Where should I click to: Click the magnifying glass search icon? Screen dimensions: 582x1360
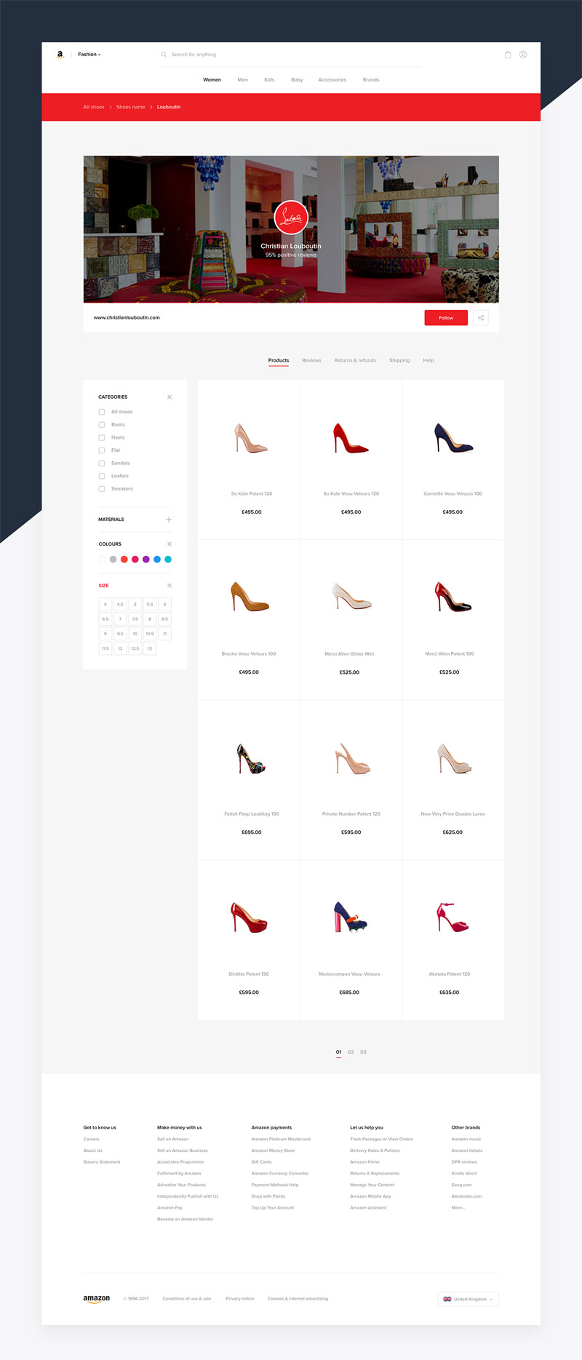click(164, 55)
